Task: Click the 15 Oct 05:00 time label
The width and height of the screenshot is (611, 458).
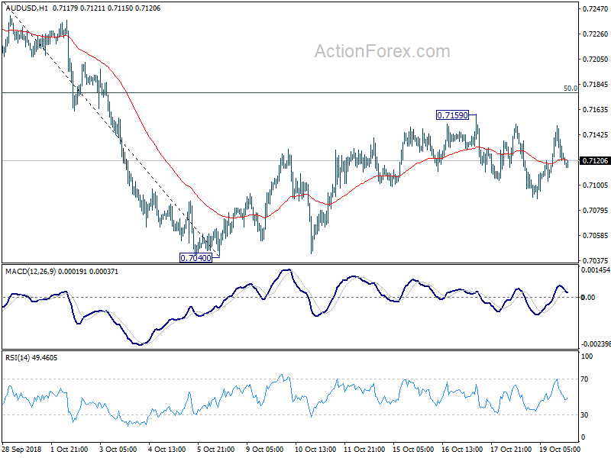Action: [413, 449]
